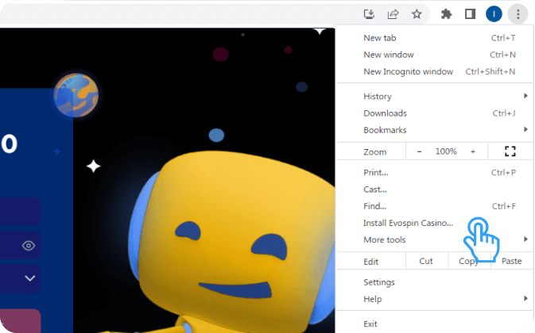Toggle password visibility eye icon
This screenshot has width=535, height=333.
click(x=29, y=246)
